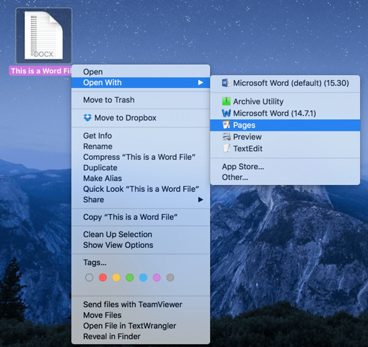Choose Rename from the menu
The height and width of the screenshot is (347, 368).
point(141,147)
